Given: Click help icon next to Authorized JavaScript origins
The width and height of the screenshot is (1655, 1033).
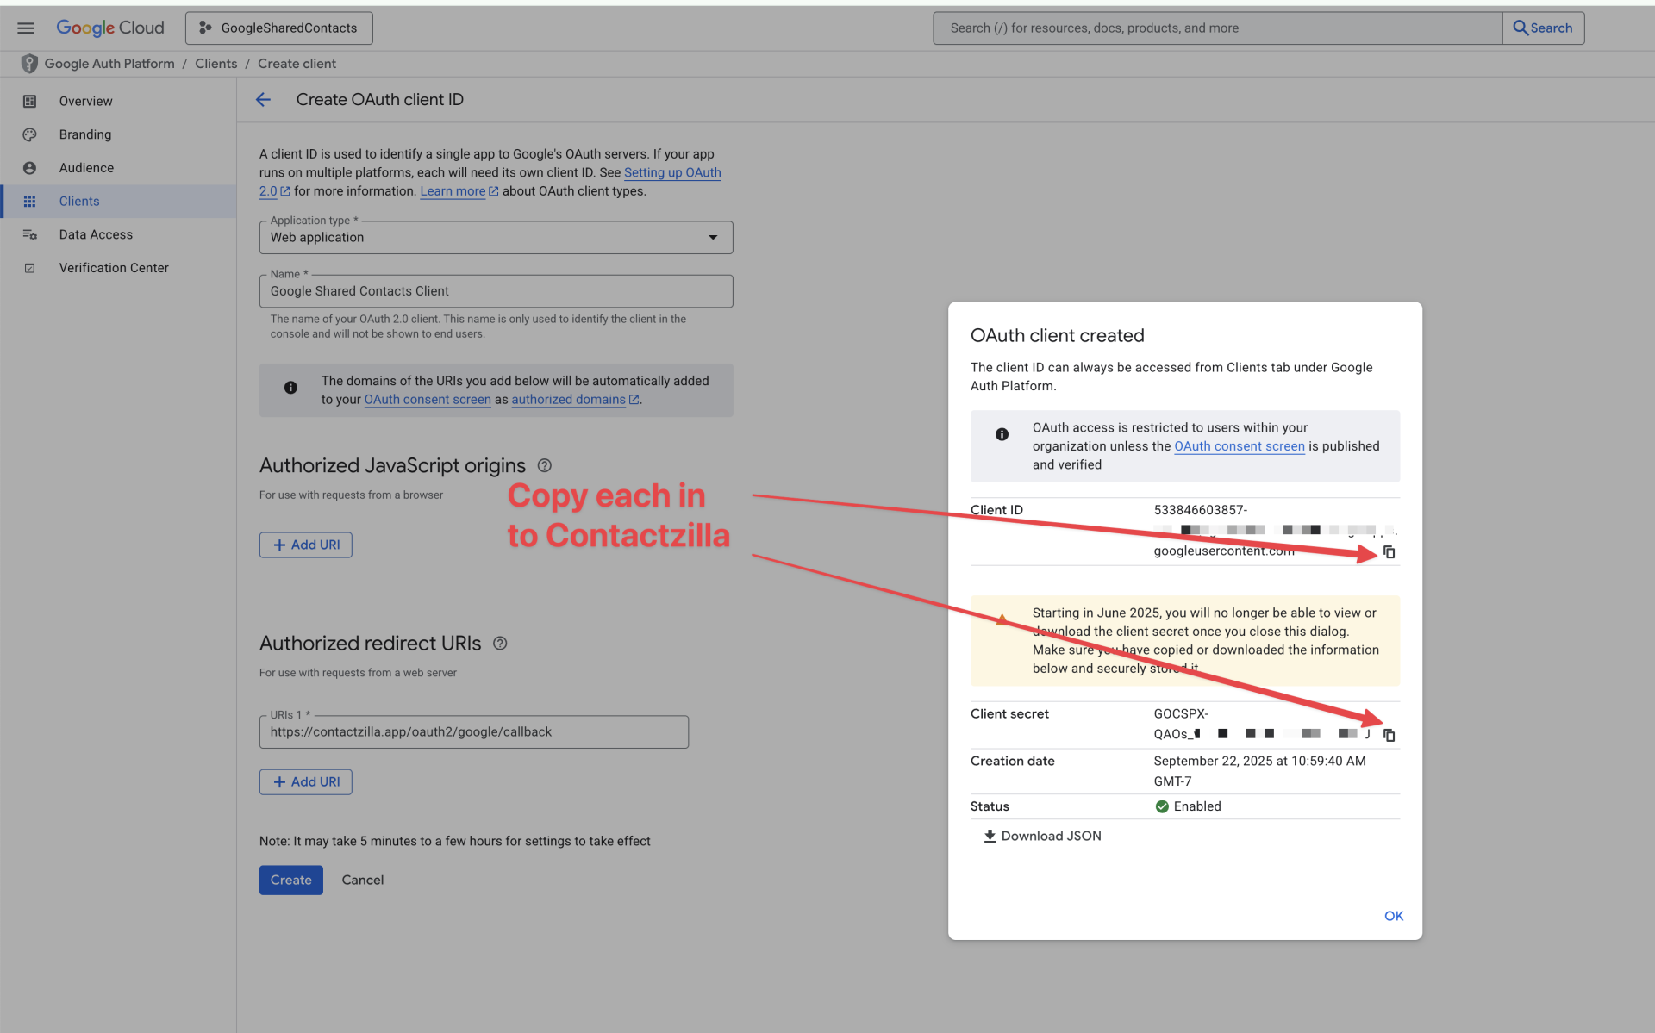Looking at the screenshot, I should pos(544,465).
